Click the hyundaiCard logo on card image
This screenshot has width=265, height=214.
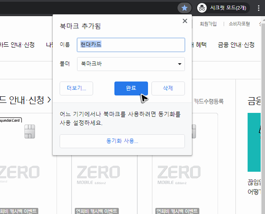click(x=10, y=120)
